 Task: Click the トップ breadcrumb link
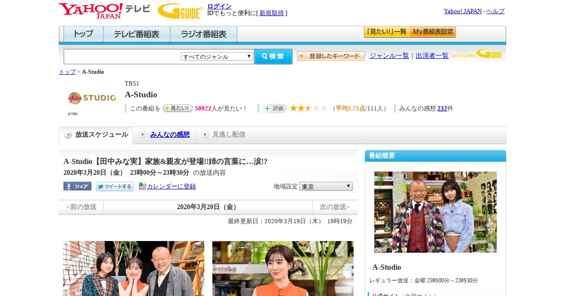[67, 72]
